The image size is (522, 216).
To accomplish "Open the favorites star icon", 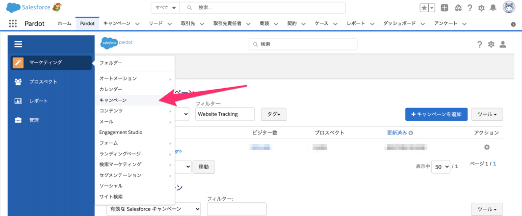I will [424, 8].
